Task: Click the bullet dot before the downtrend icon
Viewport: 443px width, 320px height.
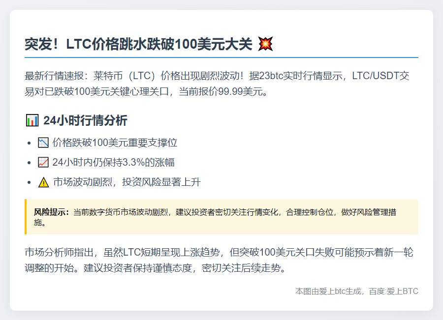Action: 29,143
